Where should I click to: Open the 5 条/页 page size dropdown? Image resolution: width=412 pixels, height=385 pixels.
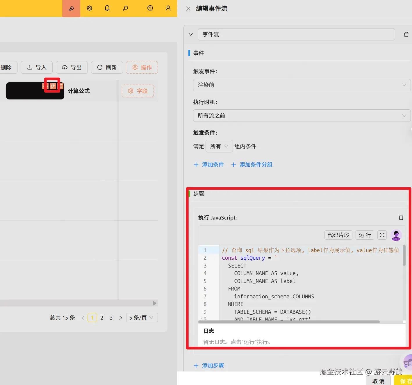pyautogui.click(x=141, y=318)
